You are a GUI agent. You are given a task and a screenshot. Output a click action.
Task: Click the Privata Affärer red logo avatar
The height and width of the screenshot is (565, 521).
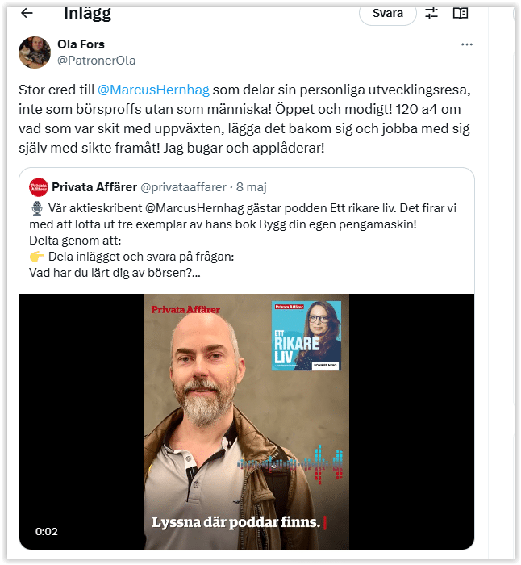pos(39,187)
